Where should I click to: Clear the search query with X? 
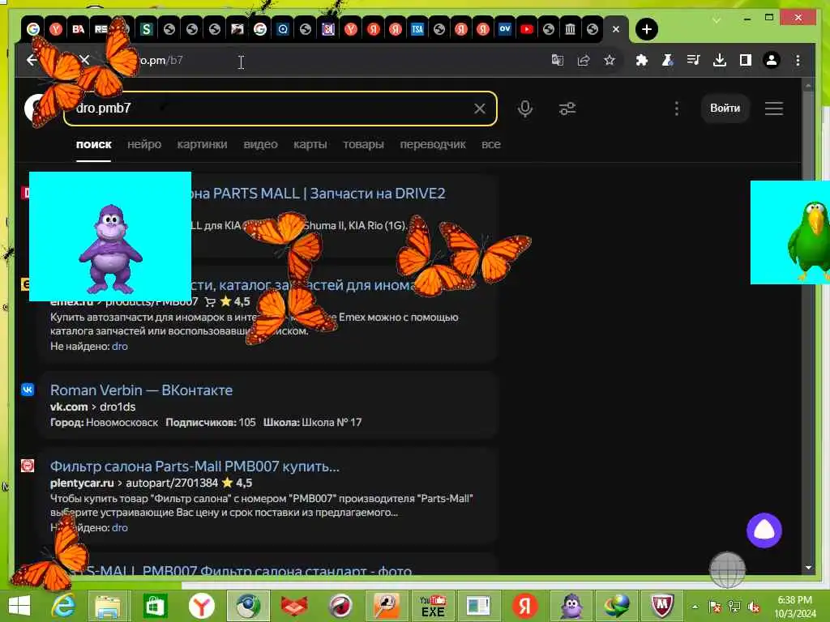click(480, 109)
